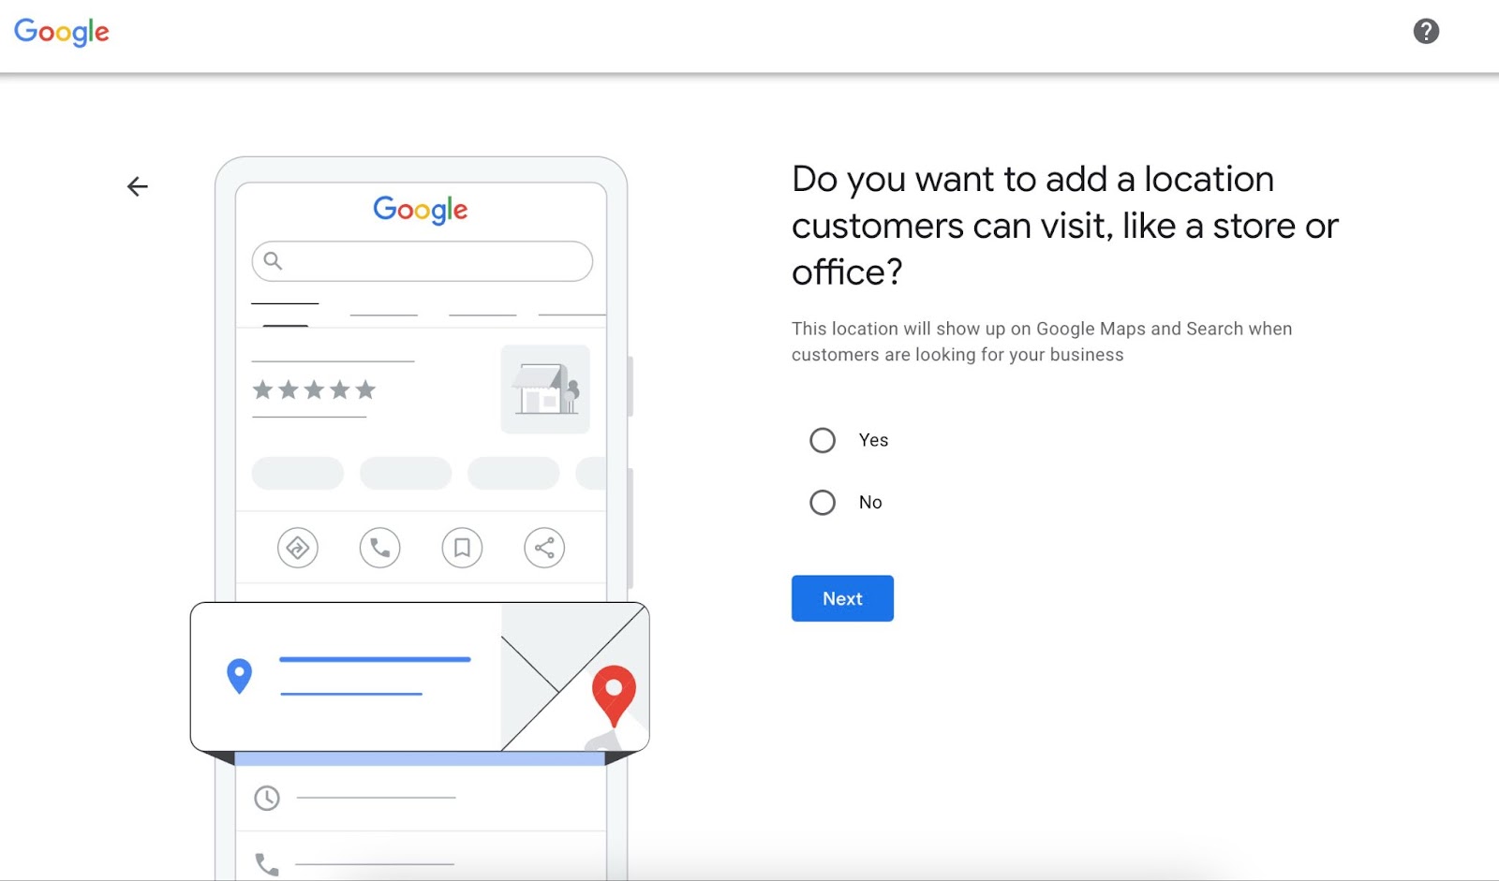The width and height of the screenshot is (1499, 881).
Task: Click the bookmark icon on the phone mockup
Action: click(462, 548)
